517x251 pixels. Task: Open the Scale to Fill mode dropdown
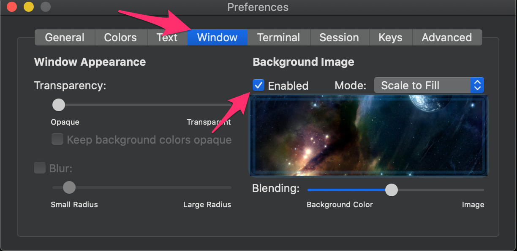pyautogui.click(x=422, y=85)
